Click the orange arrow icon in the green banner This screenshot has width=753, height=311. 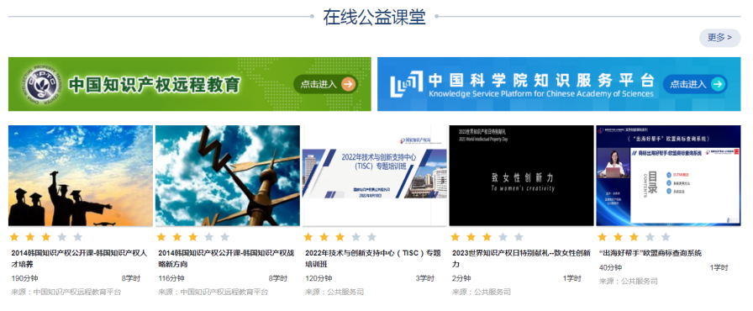pyautogui.click(x=349, y=84)
